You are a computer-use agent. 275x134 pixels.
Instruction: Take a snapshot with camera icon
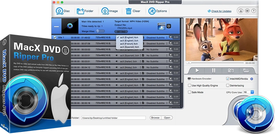(231, 71)
